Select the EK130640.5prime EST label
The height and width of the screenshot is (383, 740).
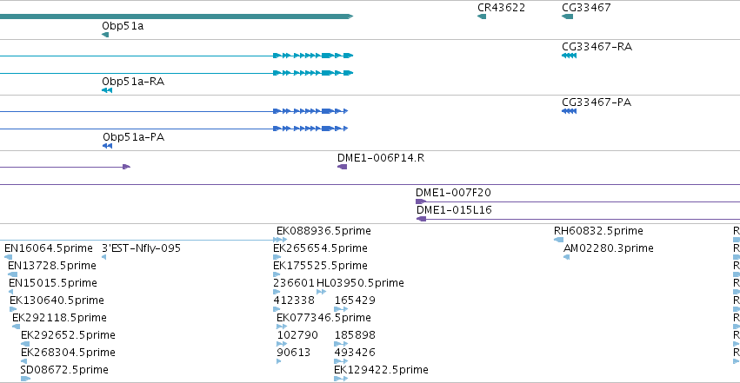[x=57, y=300]
